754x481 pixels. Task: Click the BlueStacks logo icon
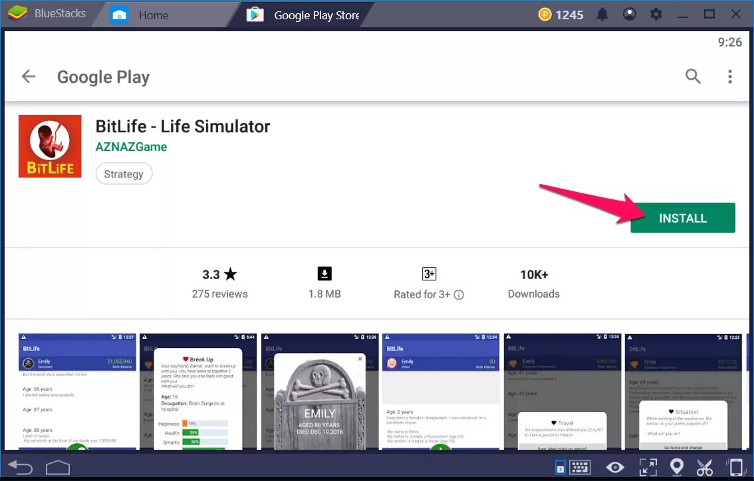point(17,13)
